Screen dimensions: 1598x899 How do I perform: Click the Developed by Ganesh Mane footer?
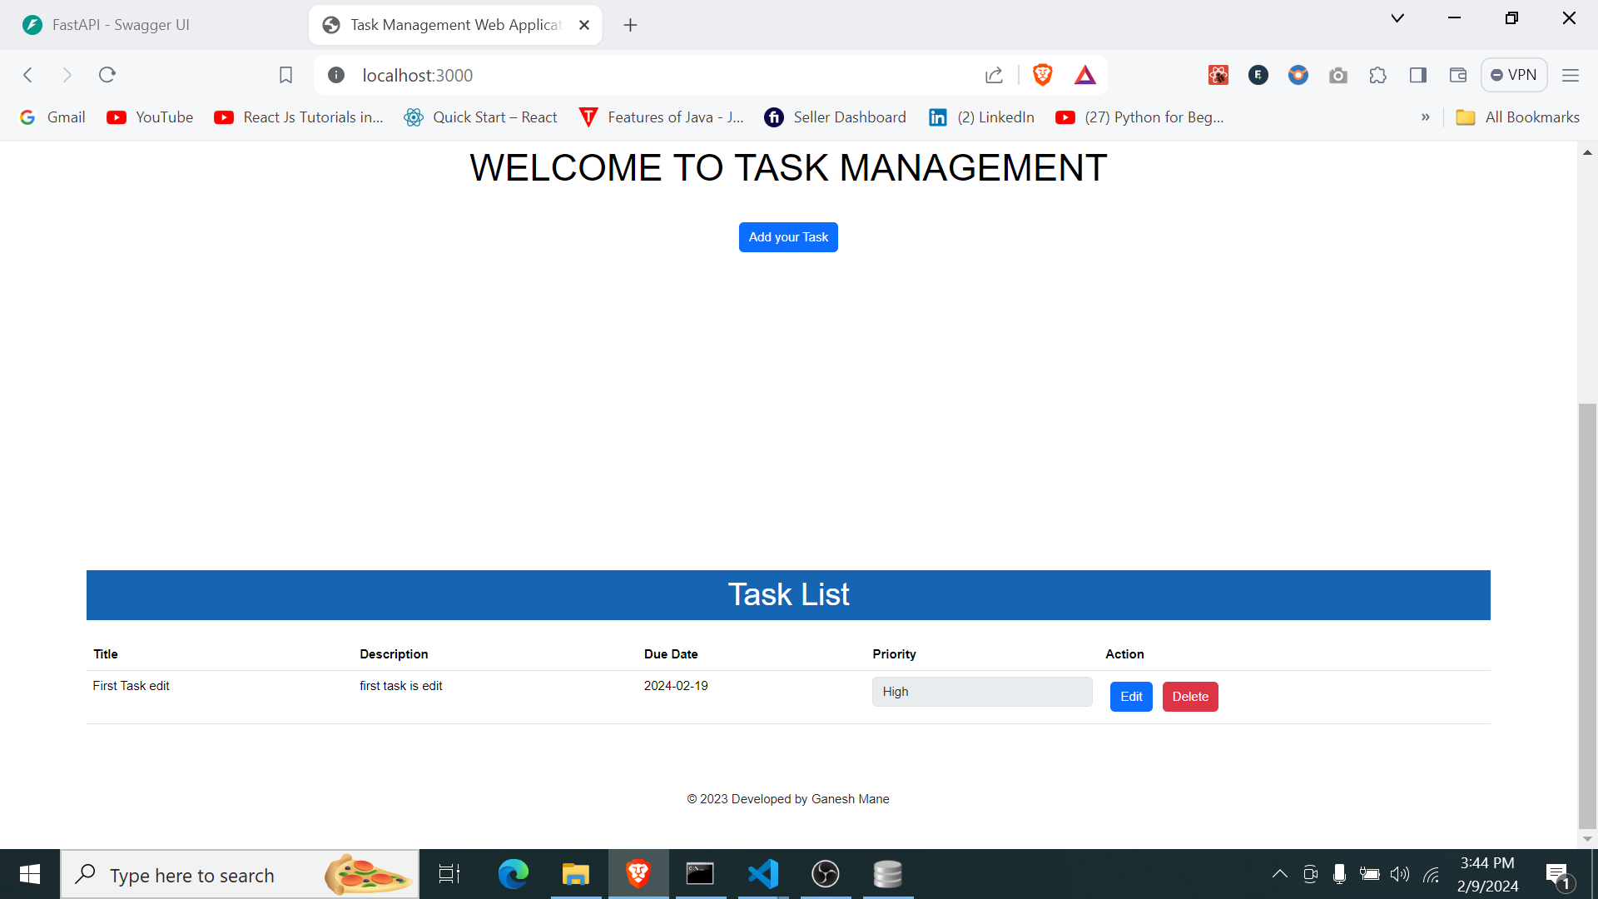coord(788,799)
